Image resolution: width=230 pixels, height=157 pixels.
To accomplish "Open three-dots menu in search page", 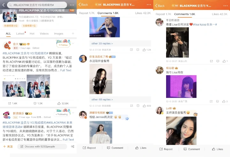I will point(72,5).
